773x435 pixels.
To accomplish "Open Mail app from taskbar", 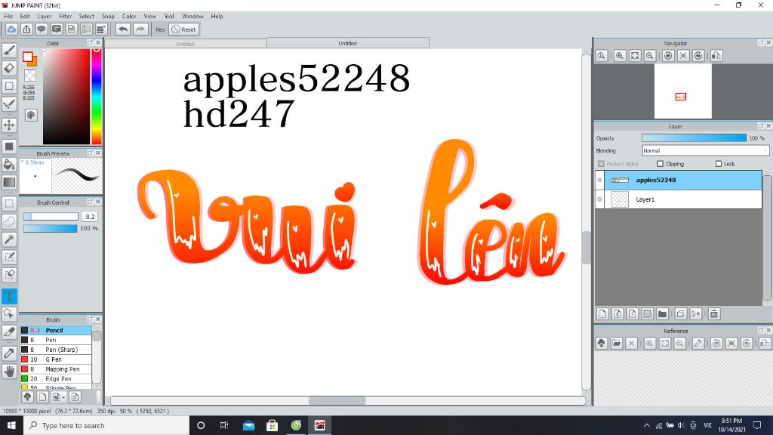I will 249,425.
